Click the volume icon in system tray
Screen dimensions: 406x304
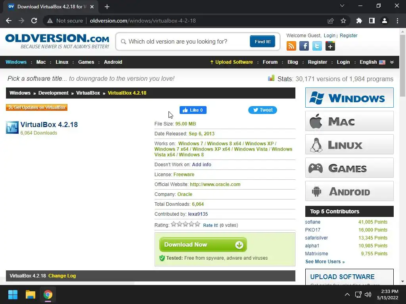tap(368, 294)
